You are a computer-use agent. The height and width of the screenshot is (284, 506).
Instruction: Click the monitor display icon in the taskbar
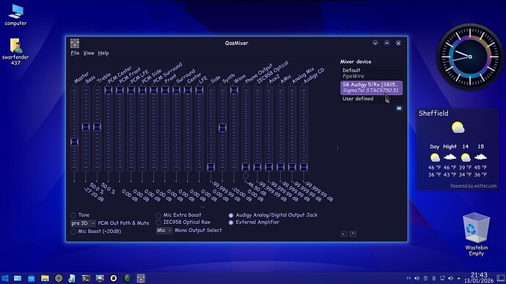pyautogui.click(x=100, y=278)
